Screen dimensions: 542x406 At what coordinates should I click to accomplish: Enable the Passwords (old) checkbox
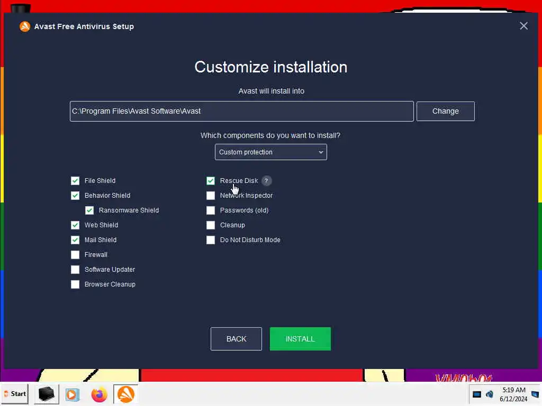pyautogui.click(x=211, y=210)
